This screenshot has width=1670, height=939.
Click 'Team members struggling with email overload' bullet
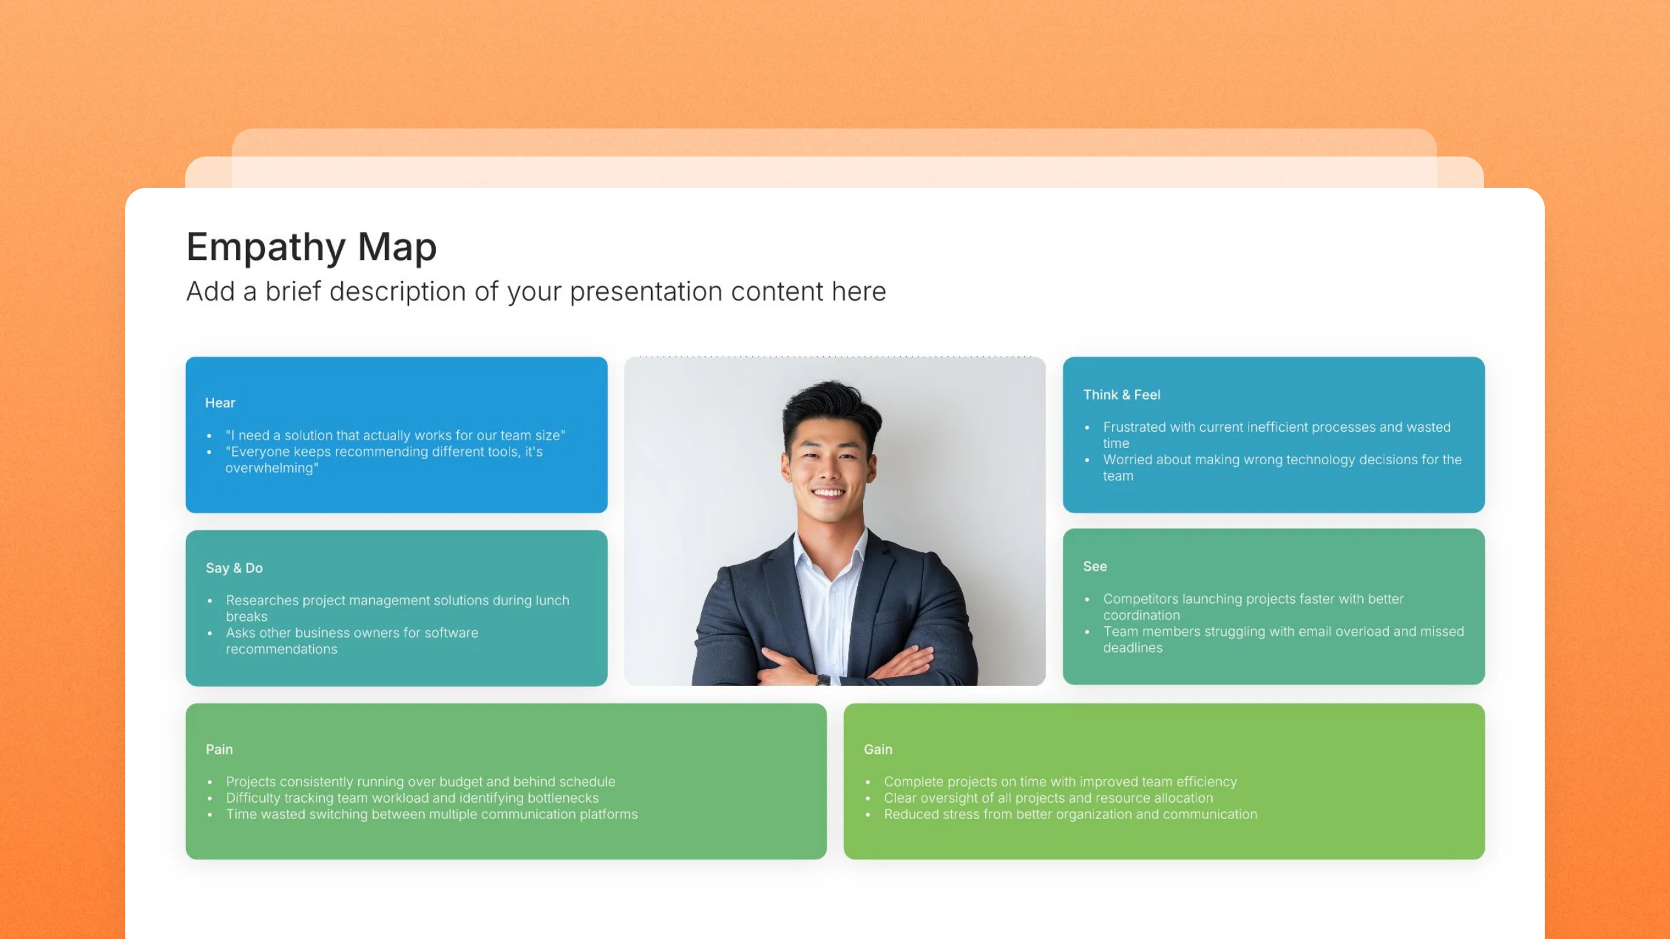tap(1283, 639)
